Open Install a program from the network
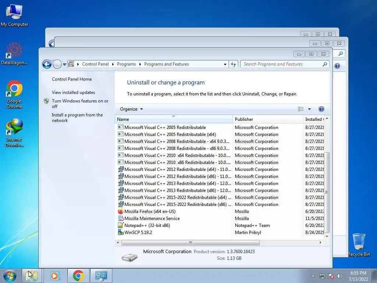This screenshot has width=377, height=283. tap(77, 118)
